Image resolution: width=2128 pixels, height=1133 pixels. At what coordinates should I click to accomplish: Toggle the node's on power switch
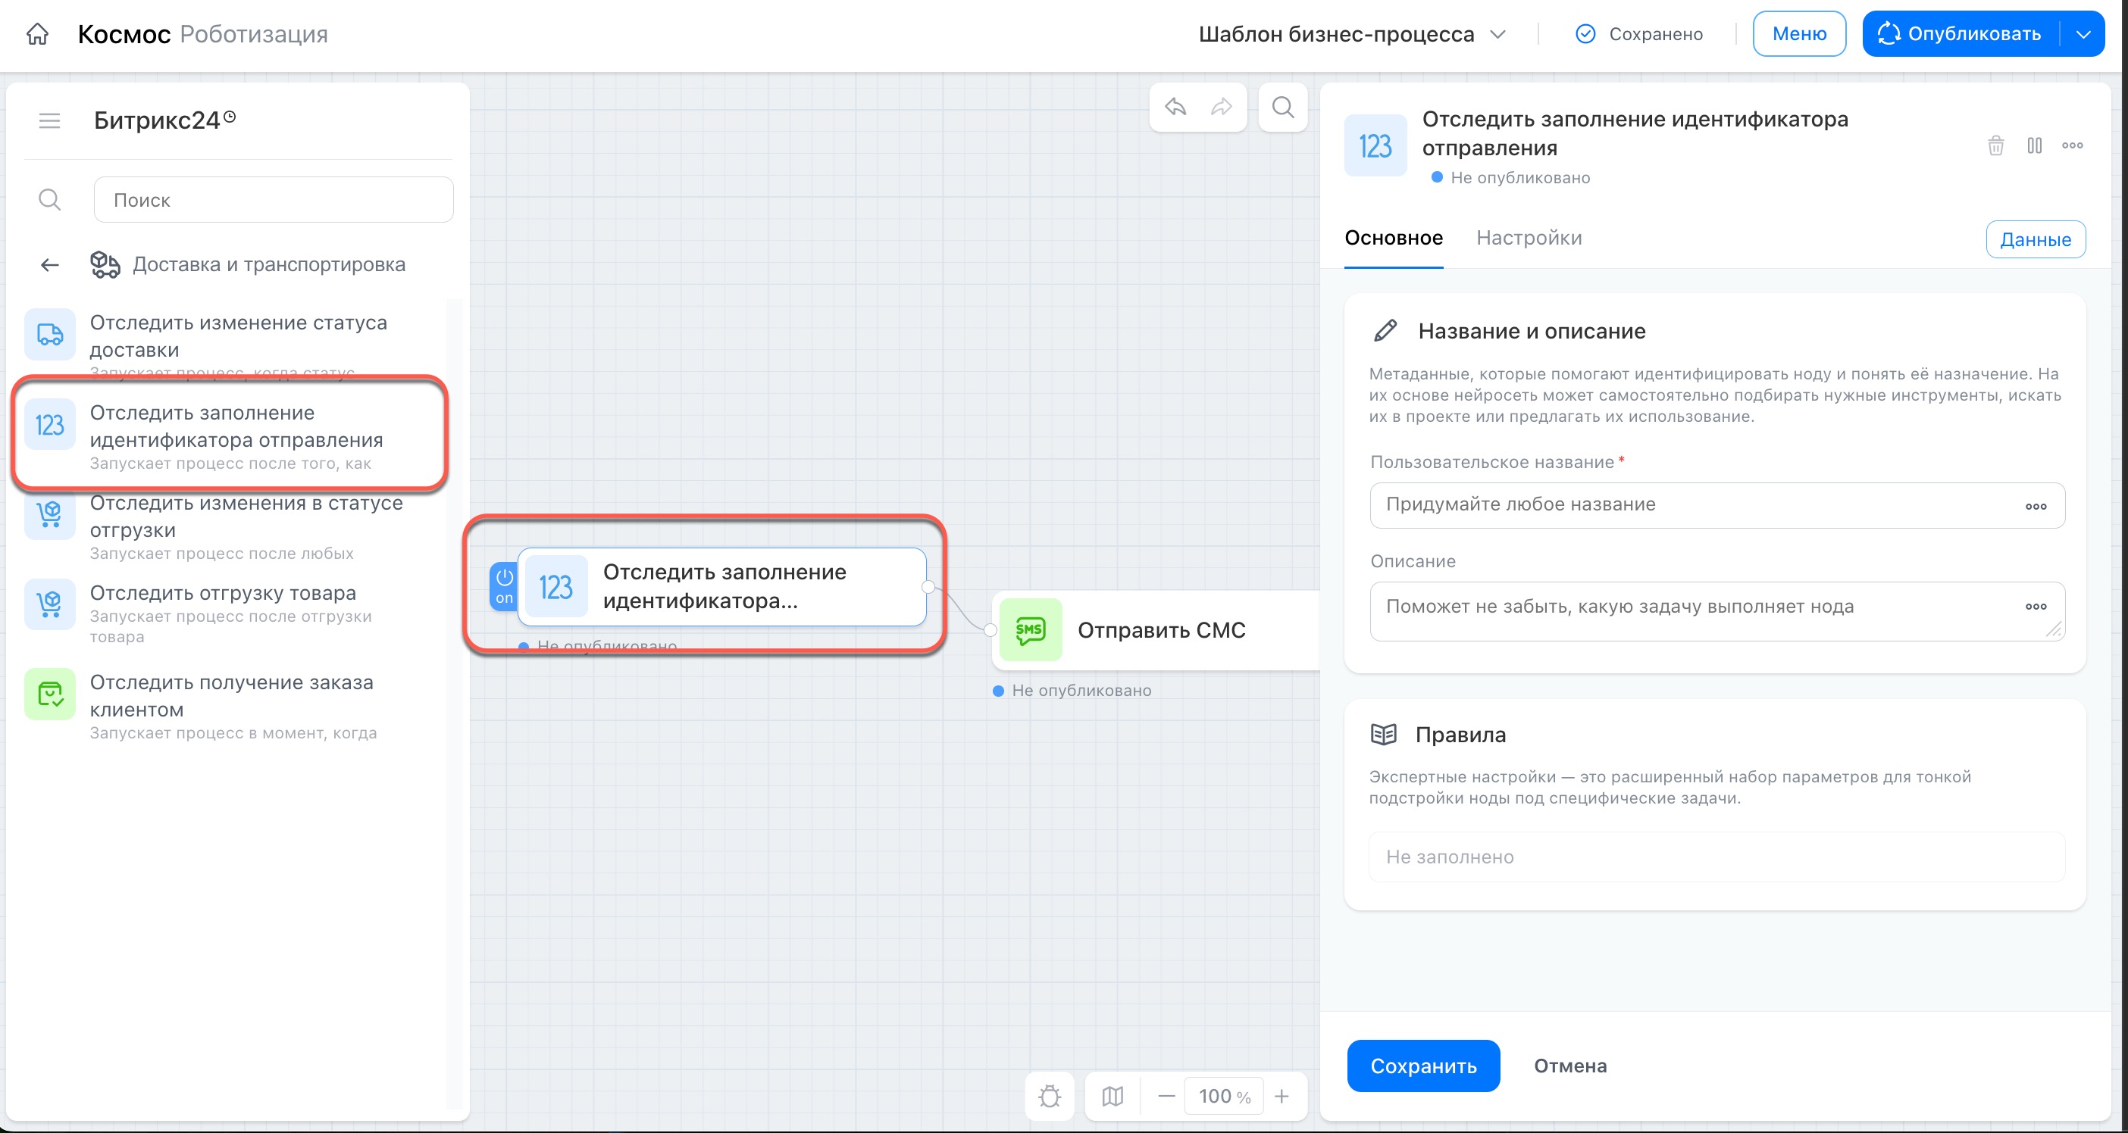(x=504, y=586)
